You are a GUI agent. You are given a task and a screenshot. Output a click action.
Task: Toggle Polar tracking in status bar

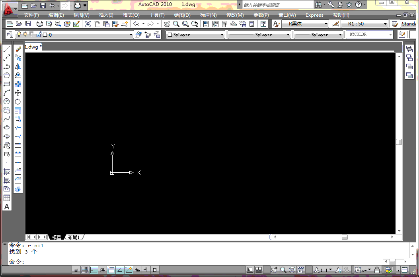(102, 270)
